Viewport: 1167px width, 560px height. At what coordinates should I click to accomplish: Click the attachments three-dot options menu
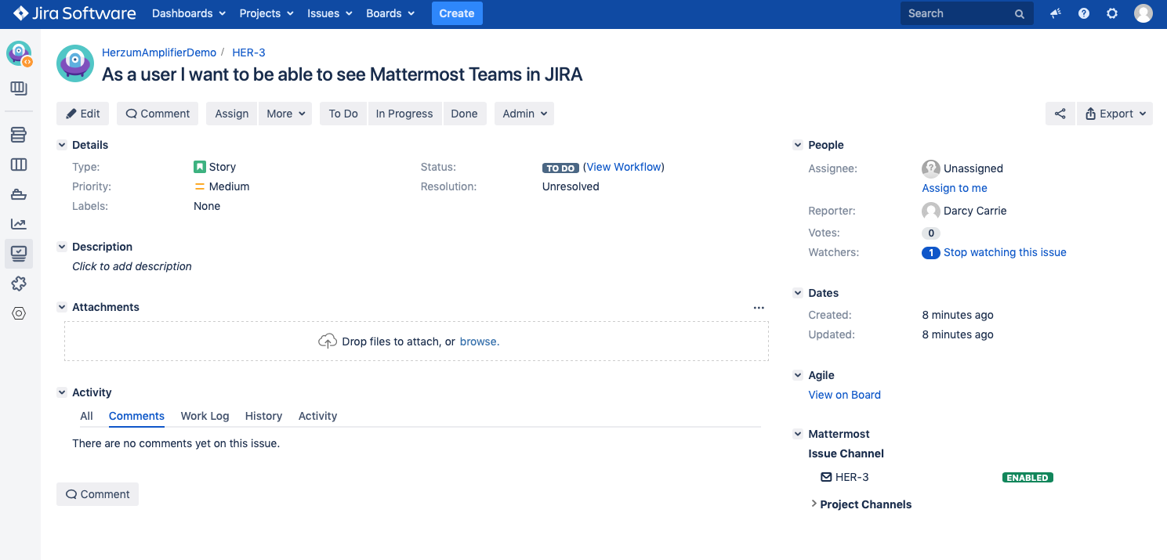point(758,308)
